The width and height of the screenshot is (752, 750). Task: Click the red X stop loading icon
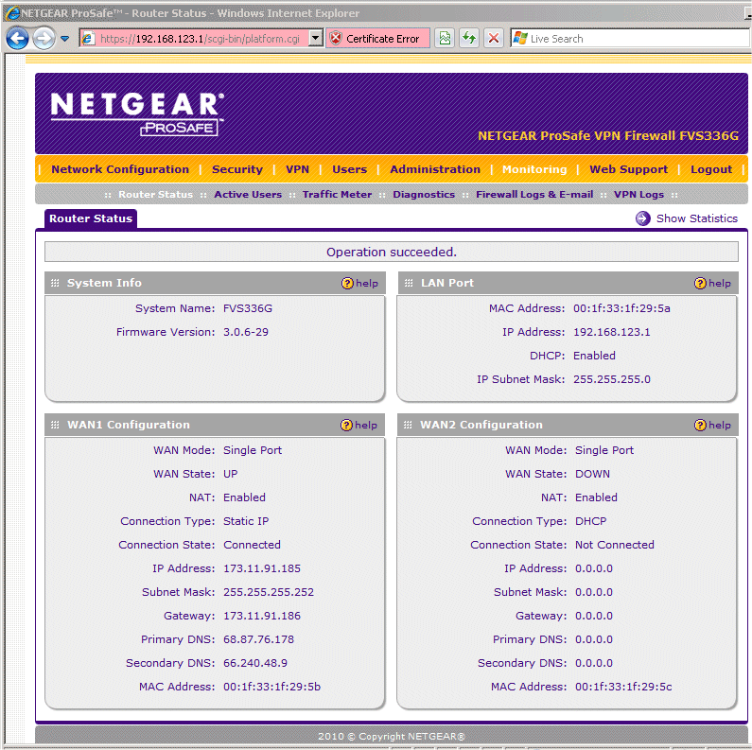point(493,39)
